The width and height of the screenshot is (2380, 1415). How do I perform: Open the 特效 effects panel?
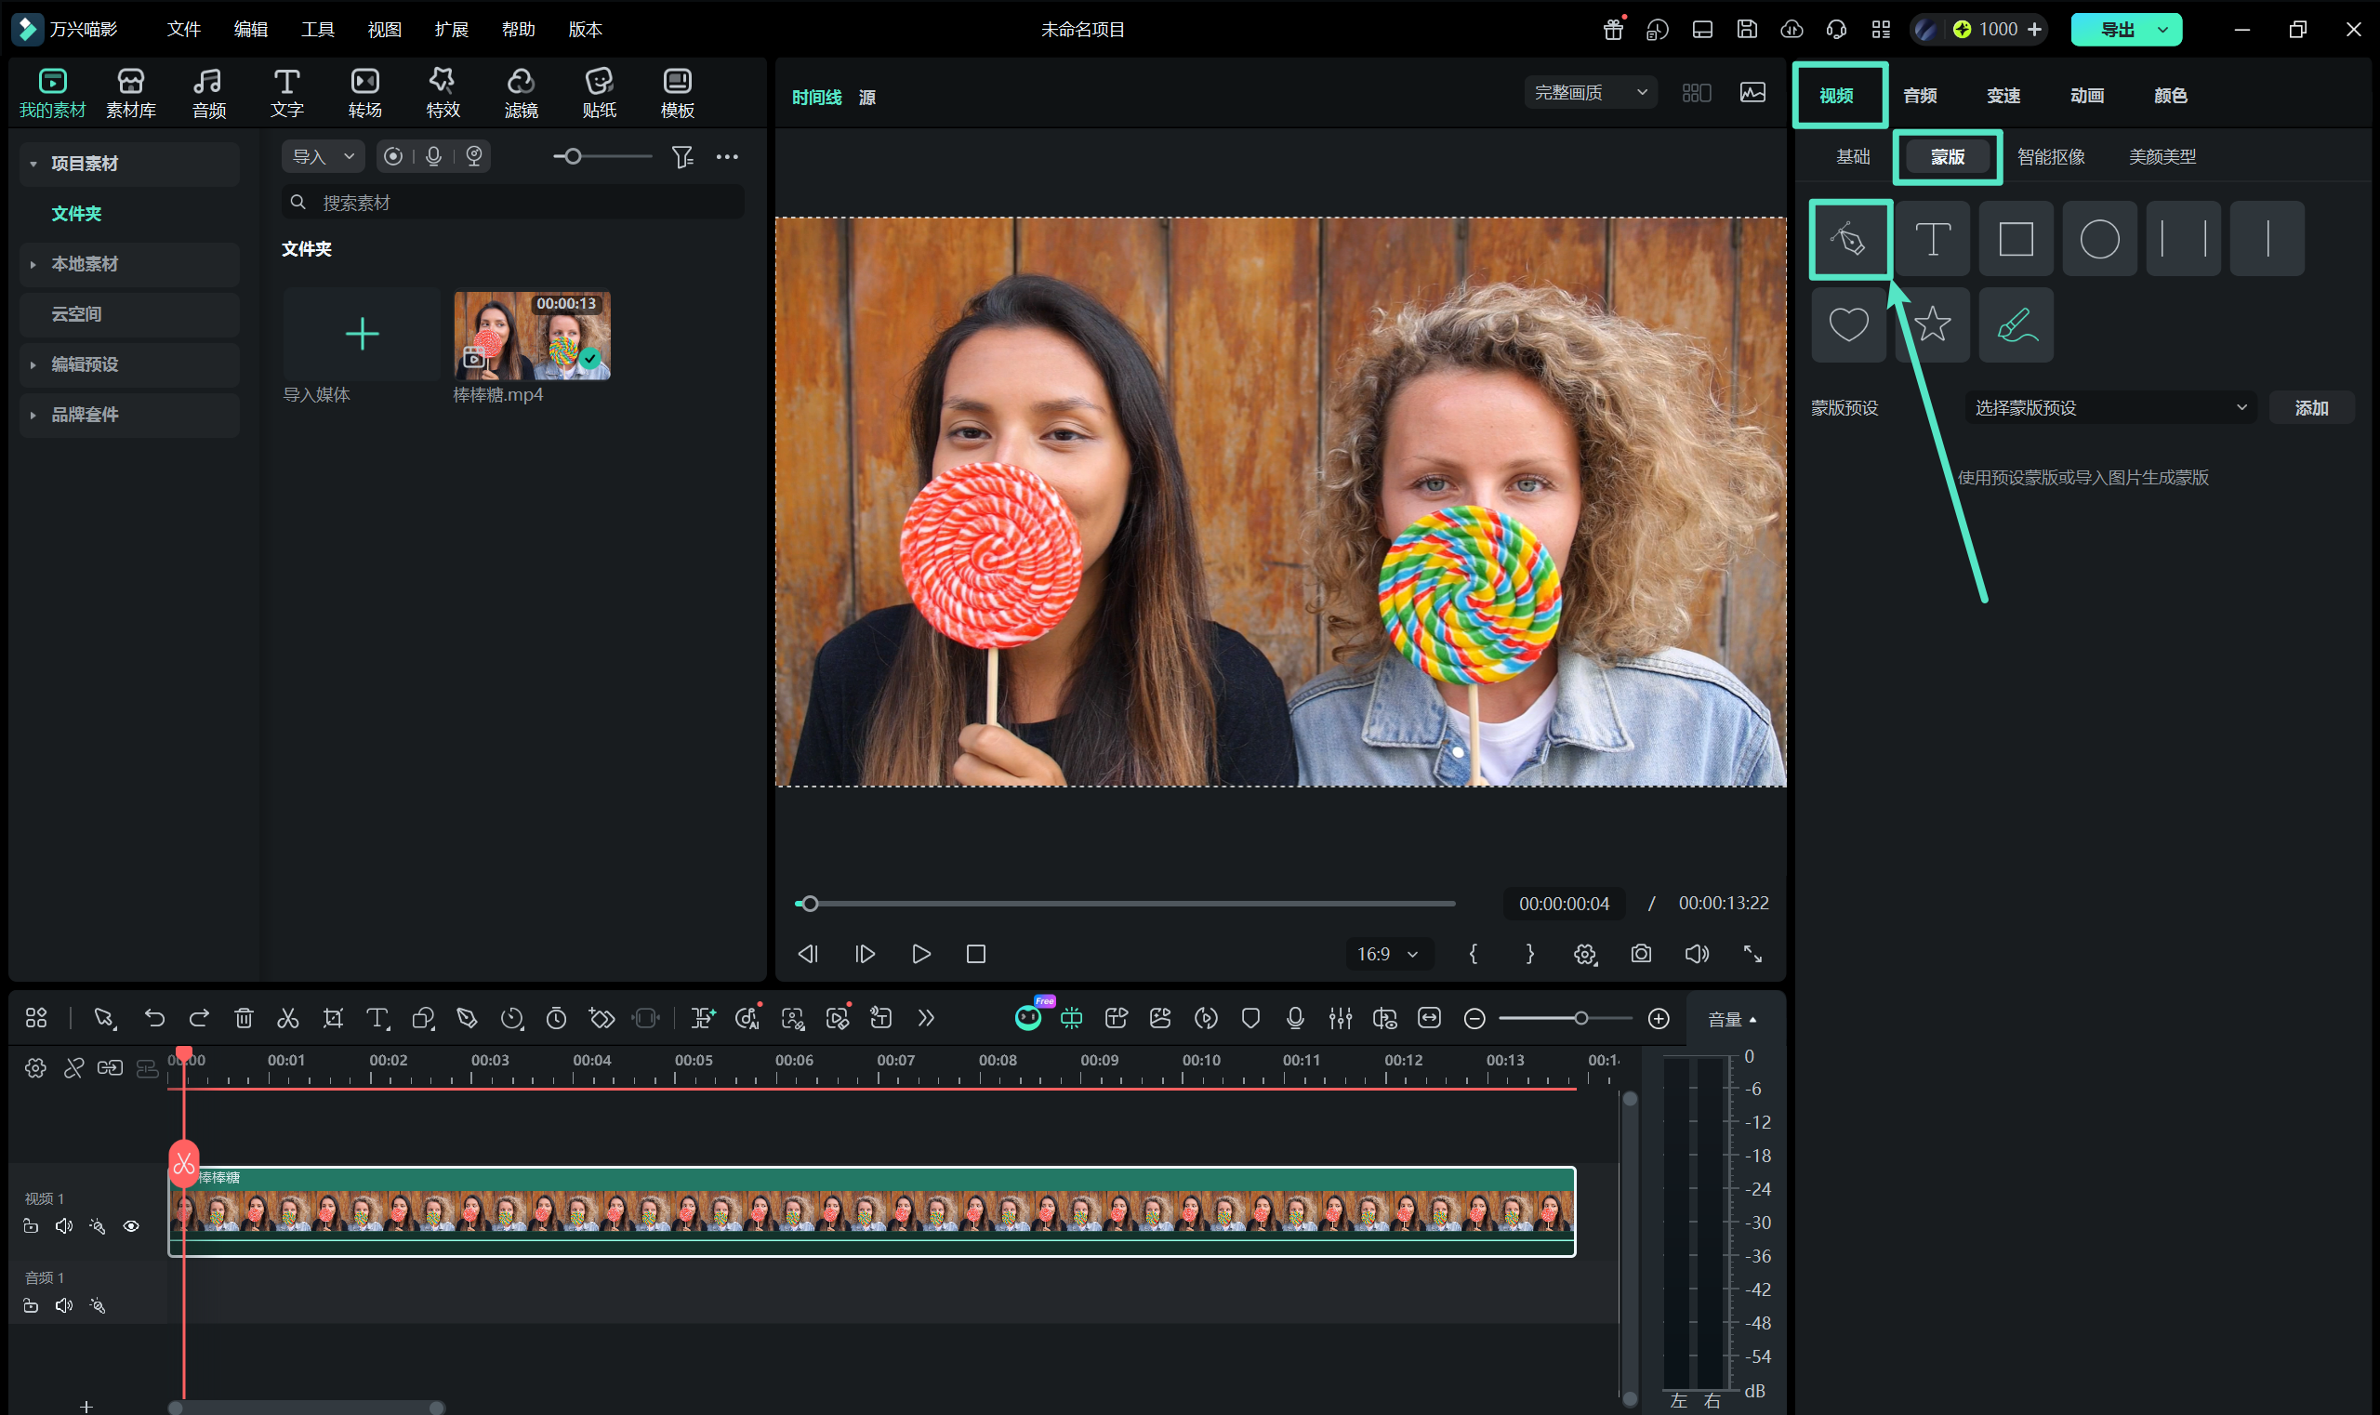(x=443, y=94)
